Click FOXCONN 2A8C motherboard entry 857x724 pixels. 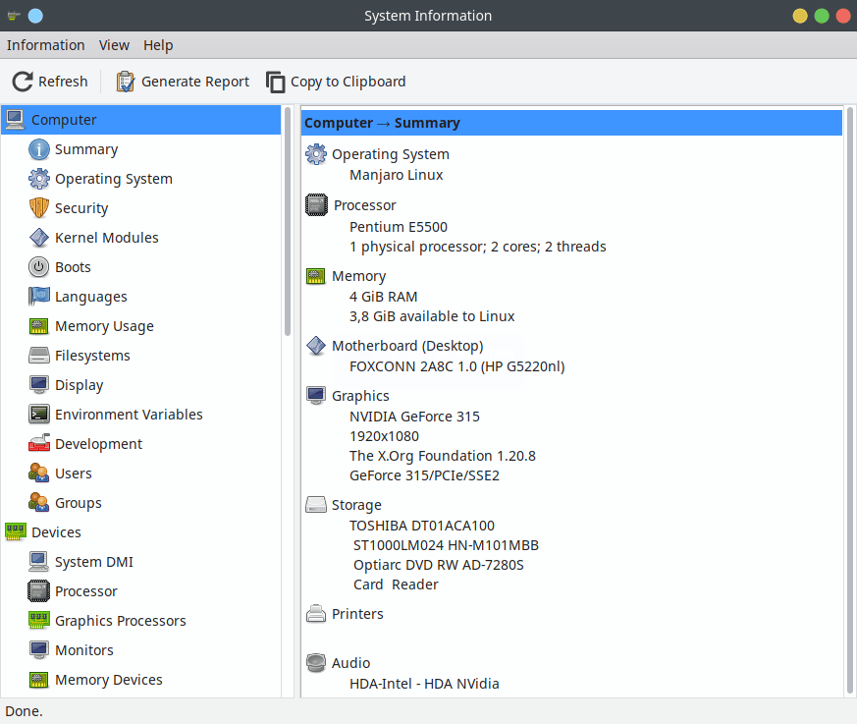456,366
